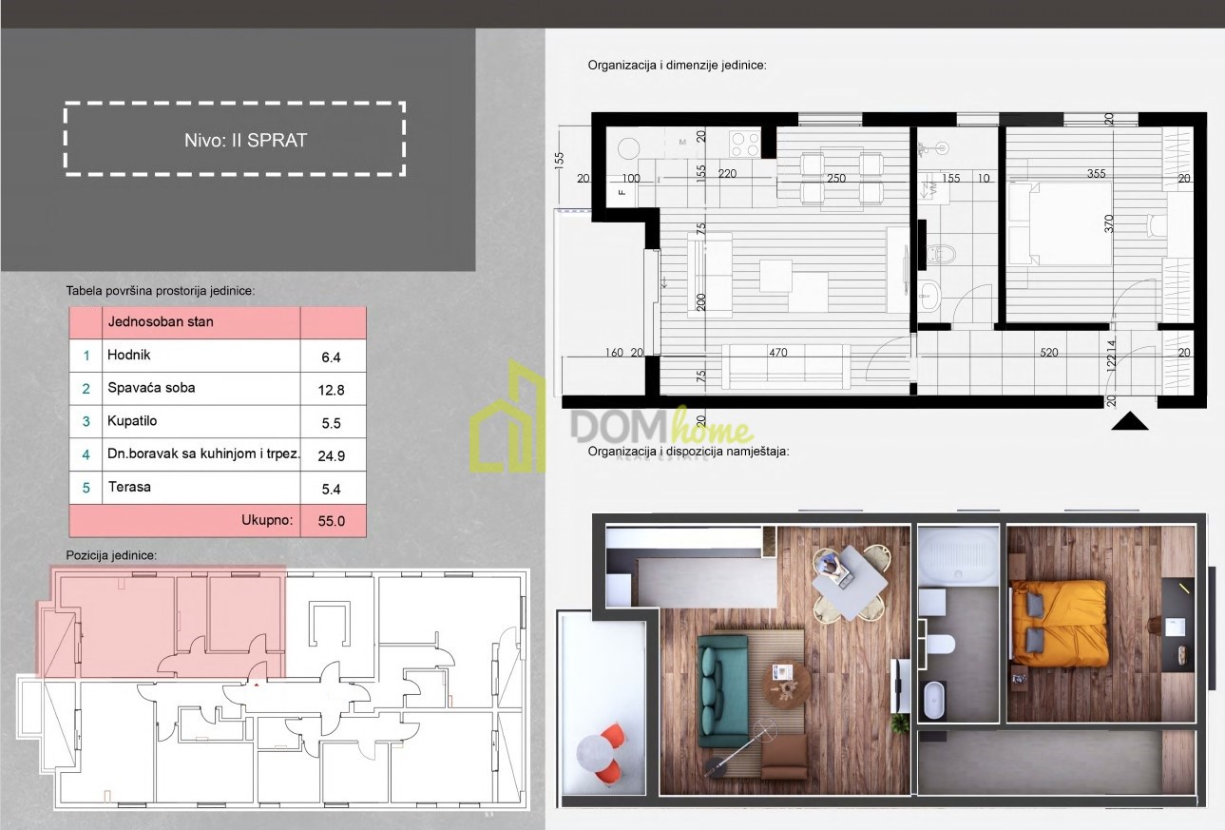This screenshot has width=1225, height=830.
Task: Click 'Organizacija i dimenzije jedinice' heading
Action: click(677, 66)
